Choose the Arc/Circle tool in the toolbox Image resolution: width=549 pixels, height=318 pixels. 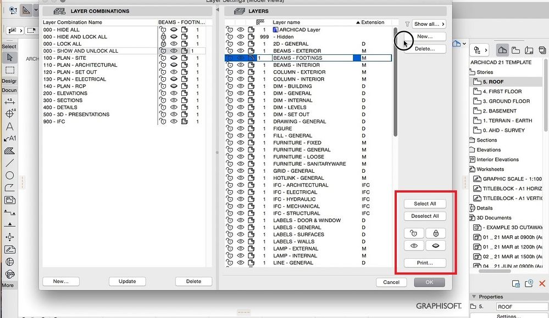[9, 175]
